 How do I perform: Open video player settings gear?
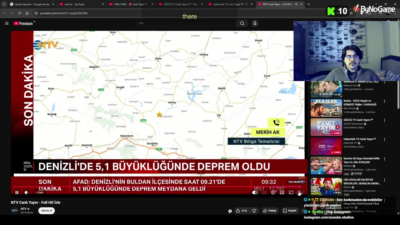273,192
